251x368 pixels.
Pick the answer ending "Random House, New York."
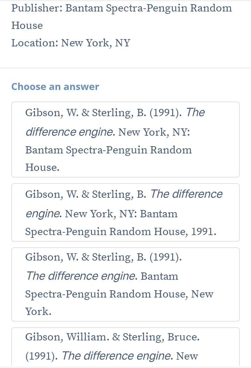[125, 284]
